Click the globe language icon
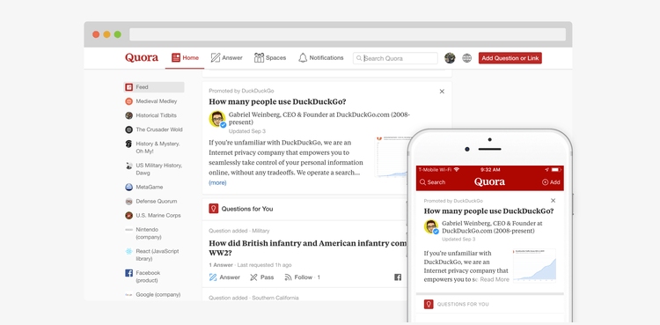660x325 pixels. tap(466, 58)
